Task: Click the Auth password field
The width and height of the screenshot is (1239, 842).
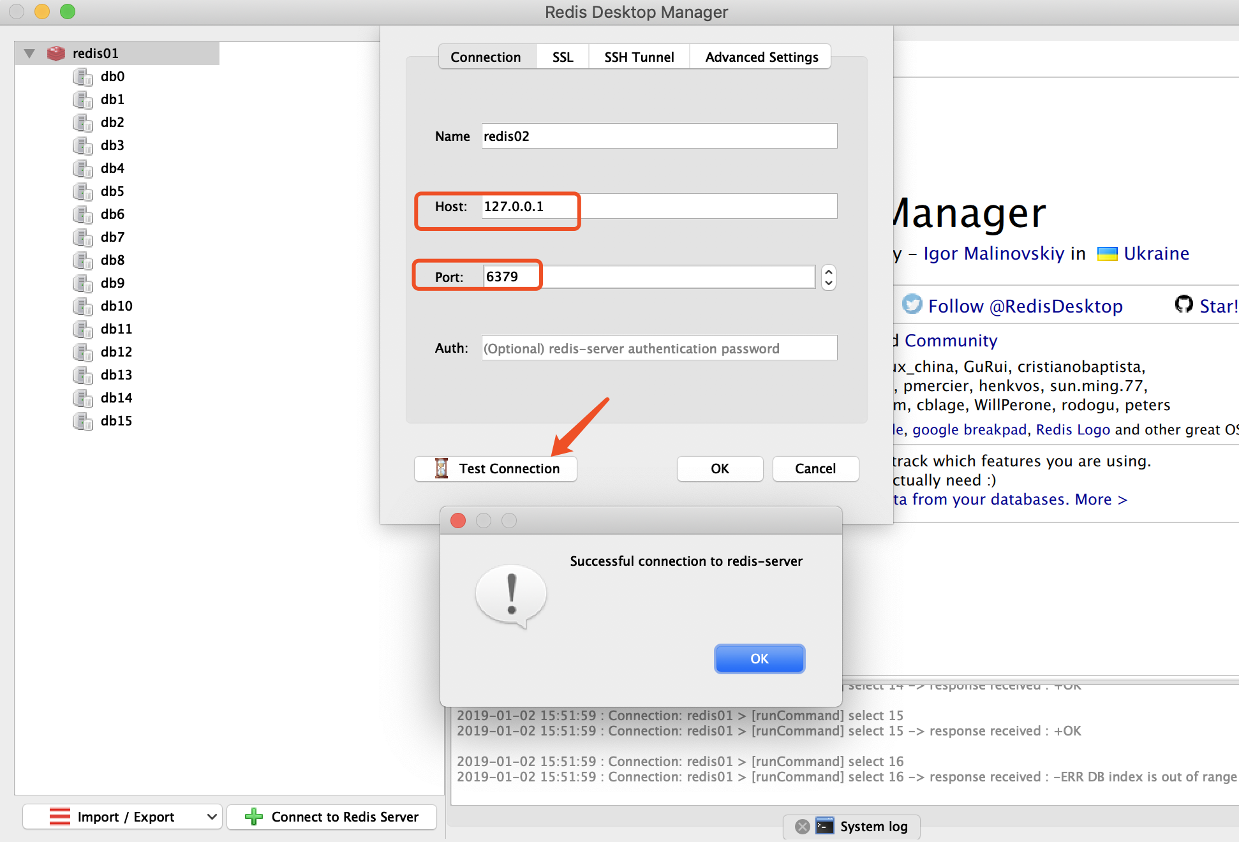Action: [x=658, y=348]
